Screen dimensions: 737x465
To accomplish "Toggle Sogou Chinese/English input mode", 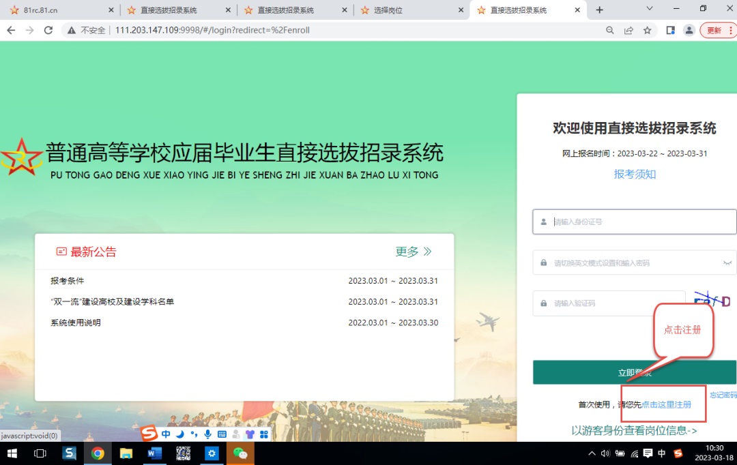I will point(166,434).
